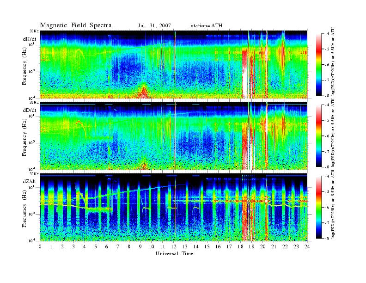Click the "-8" value on dH/dt color scale

point(327,96)
